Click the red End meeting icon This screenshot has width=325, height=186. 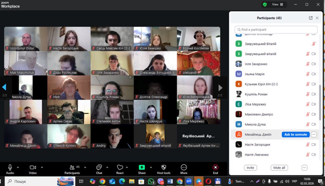pyautogui.click(x=216, y=167)
